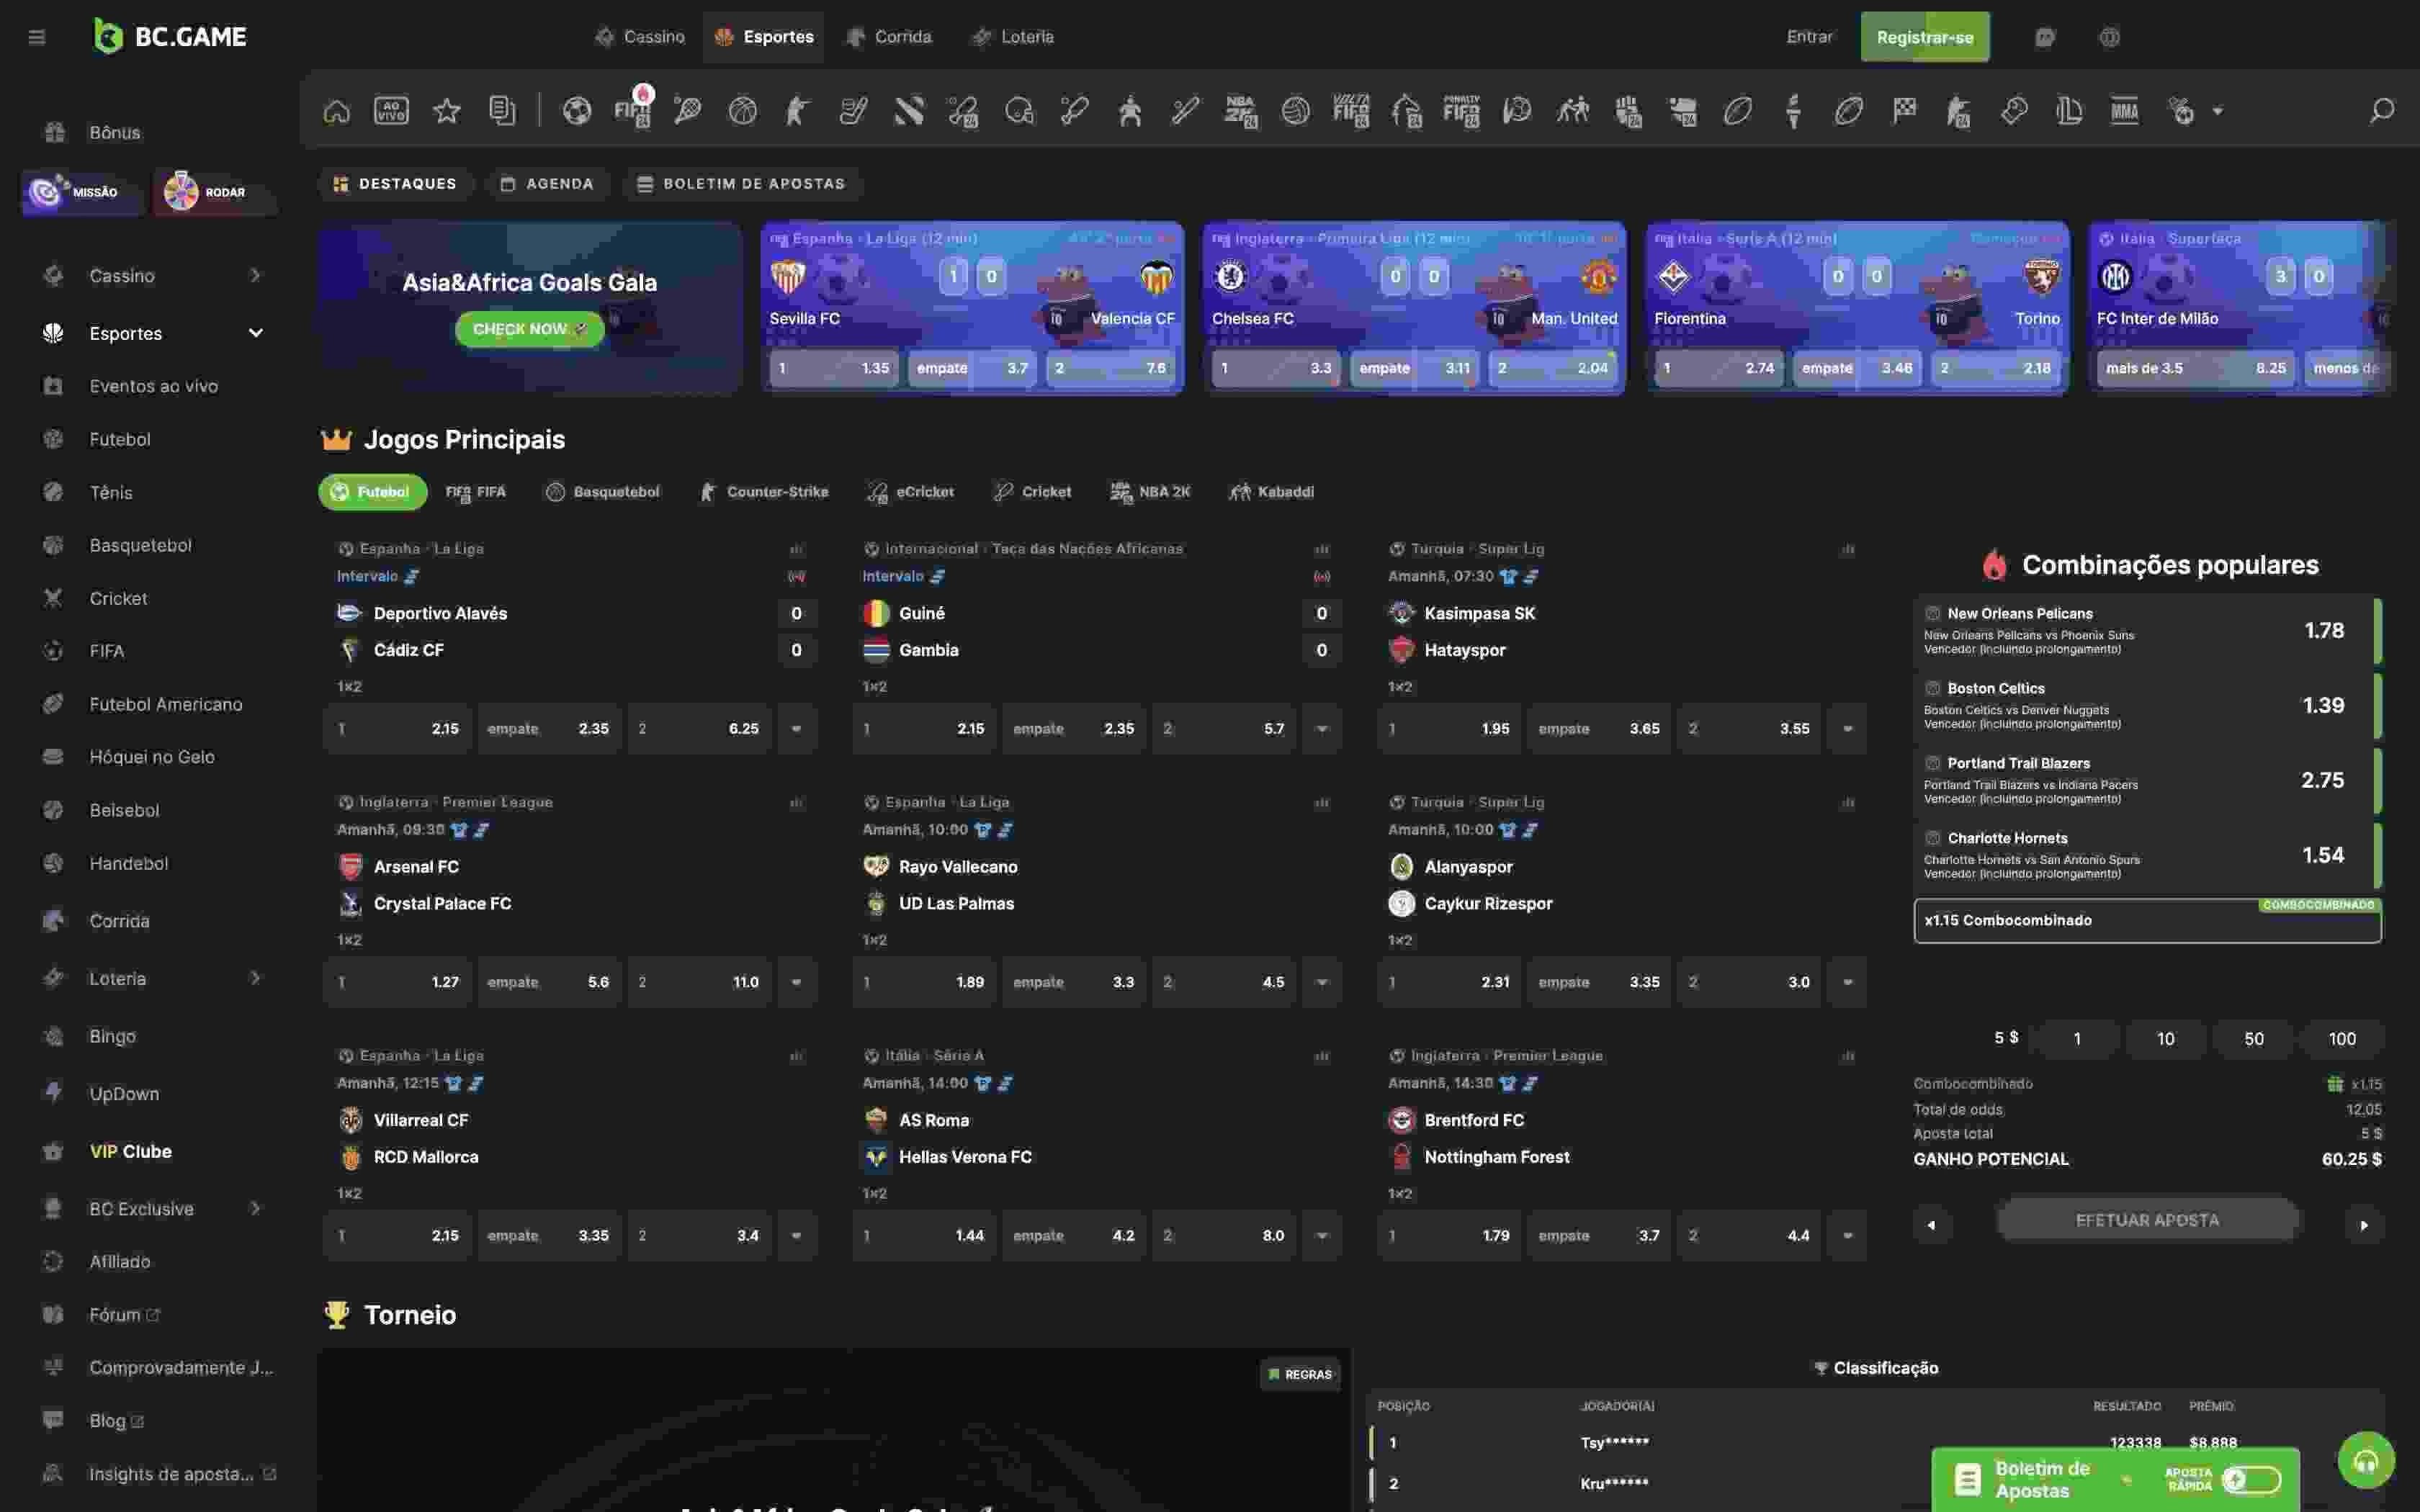Expand the Cassino sidebar submenu arrow
The image size is (2420, 1512).
(x=255, y=275)
